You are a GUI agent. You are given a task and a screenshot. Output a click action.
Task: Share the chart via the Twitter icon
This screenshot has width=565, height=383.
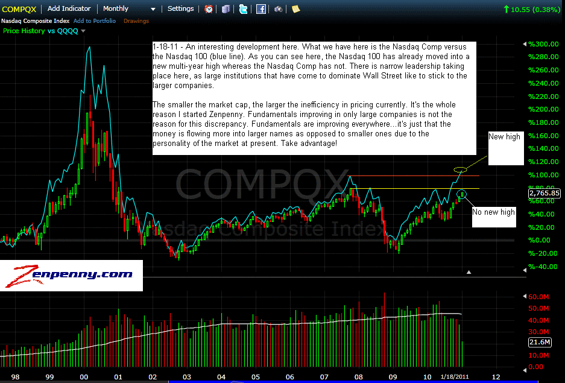coord(243,9)
